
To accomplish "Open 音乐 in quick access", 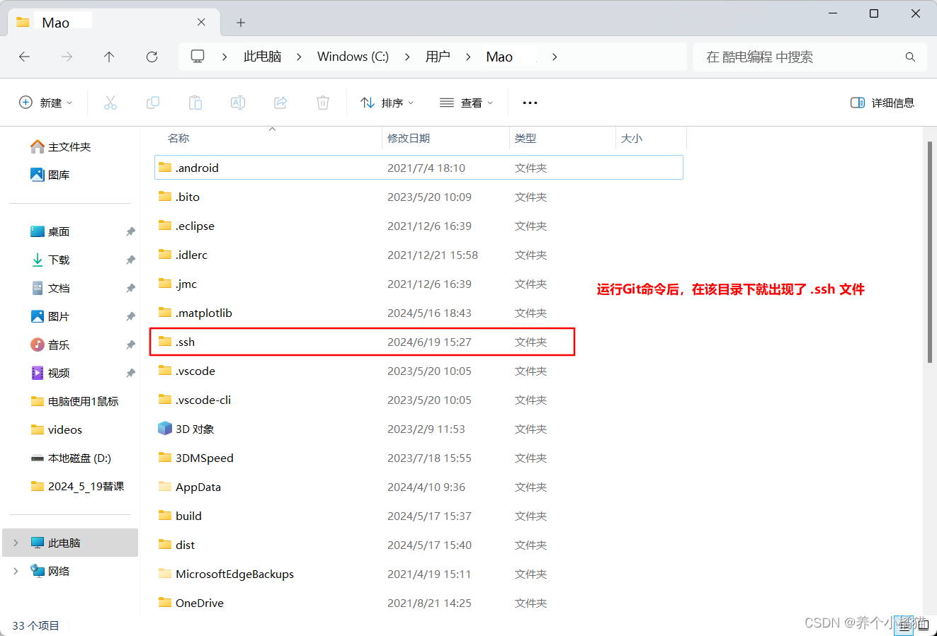I will coord(50,345).
